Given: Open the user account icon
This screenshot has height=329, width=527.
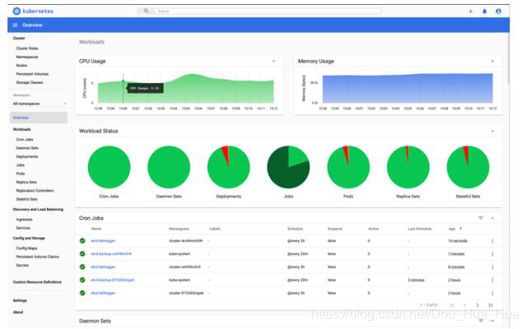Looking at the screenshot, I should (x=498, y=11).
